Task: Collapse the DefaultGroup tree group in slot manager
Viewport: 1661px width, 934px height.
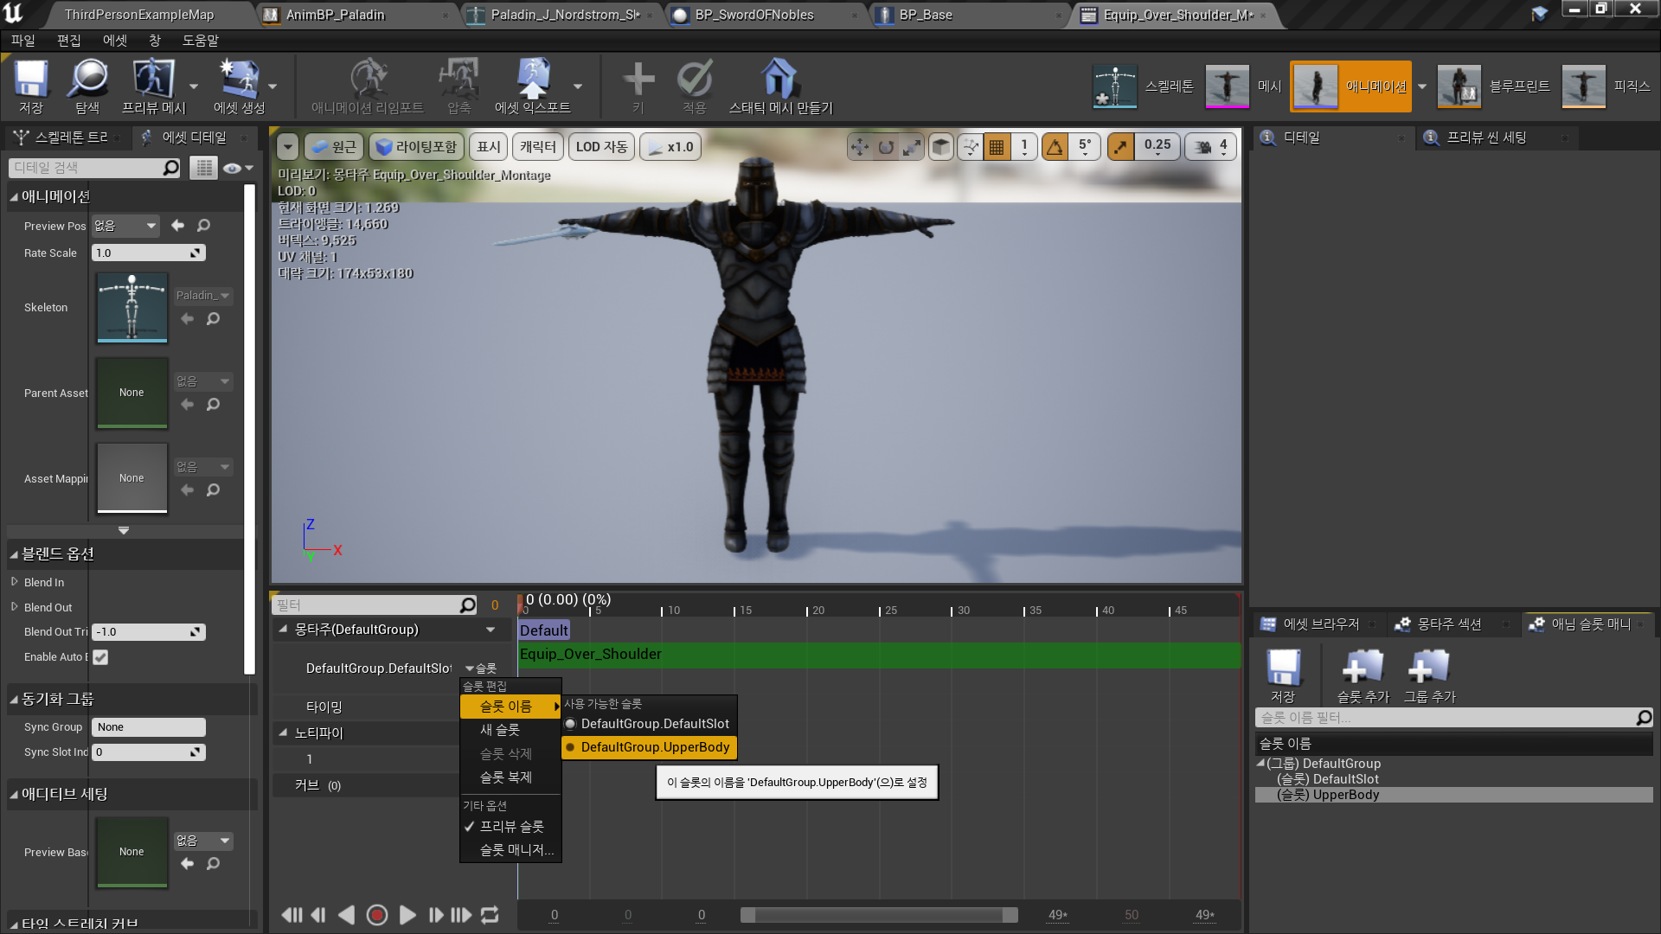Action: [x=1260, y=763]
